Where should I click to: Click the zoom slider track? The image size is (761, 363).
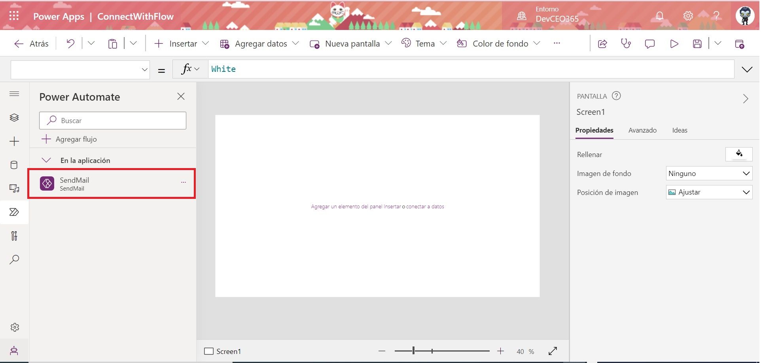pos(442,351)
